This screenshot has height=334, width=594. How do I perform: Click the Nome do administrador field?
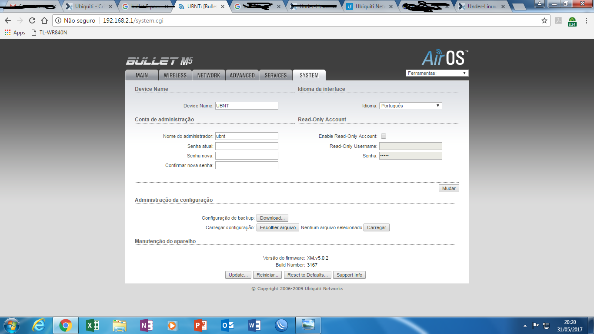pyautogui.click(x=247, y=136)
